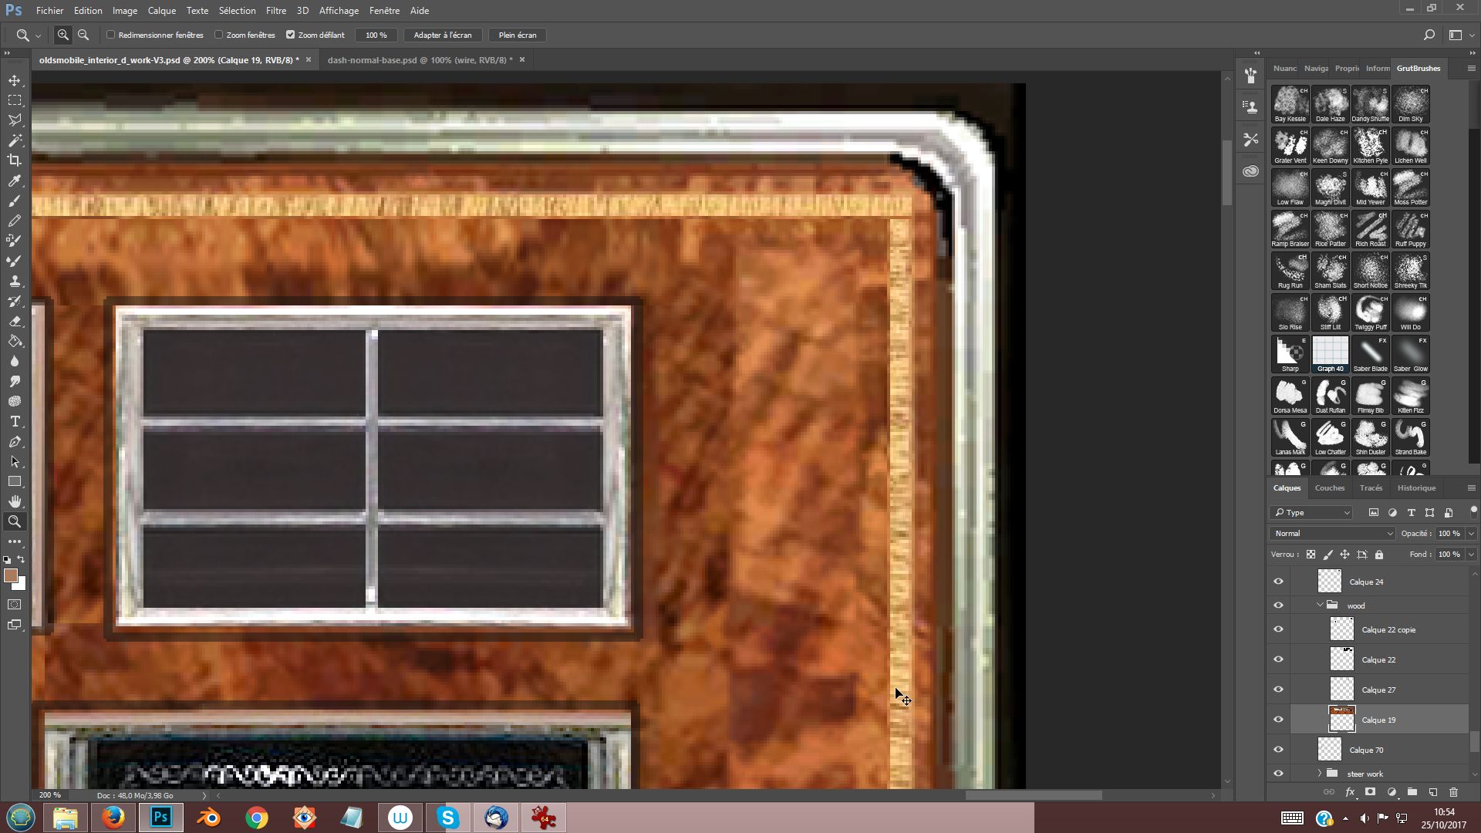Select the Polygonal Lasso tool
1481x833 pixels.
(x=15, y=120)
